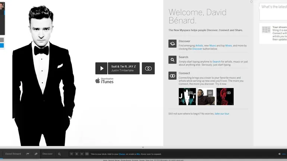Click the Discover heading
The image size is (287, 161).
tap(184, 41)
